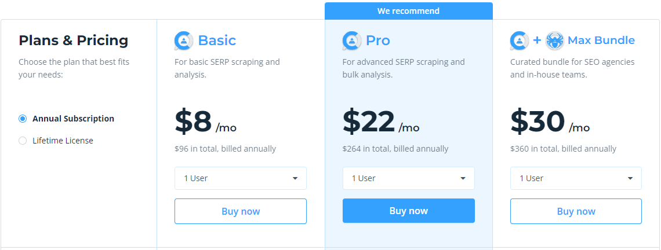The image size is (661, 250).
Task: Click the Max Bundle scraper logo icon
Action: (x=520, y=41)
